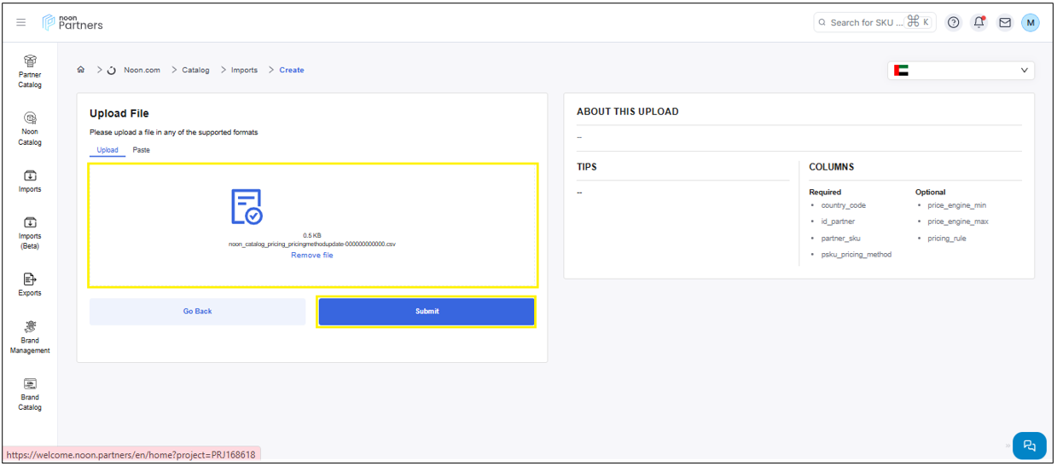Expand the country flag dropdown
The image size is (1057, 466).
(961, 71)
